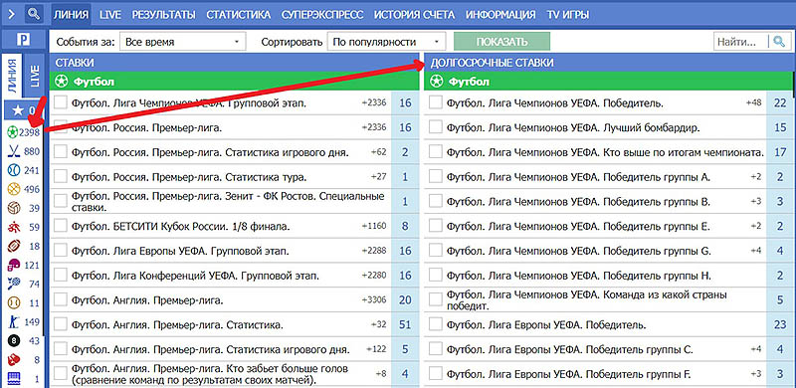
Task: Open ИНФОРМАЦИЯ menu item
Action: 500,15
